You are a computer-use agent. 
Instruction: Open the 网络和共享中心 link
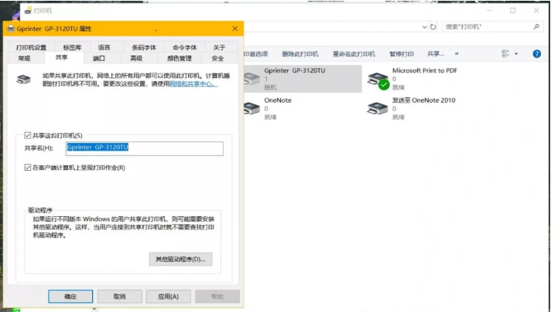click(193, 83)
